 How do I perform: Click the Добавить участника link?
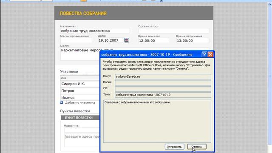(x=80, y=103)
